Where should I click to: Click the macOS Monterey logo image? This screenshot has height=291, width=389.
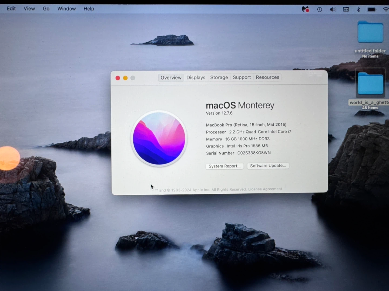click(x=159, y=138)
